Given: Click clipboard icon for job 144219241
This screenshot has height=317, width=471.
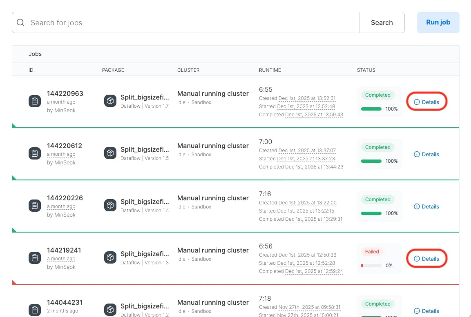Looking at the screenshot, I should click(x=35, y=257).
